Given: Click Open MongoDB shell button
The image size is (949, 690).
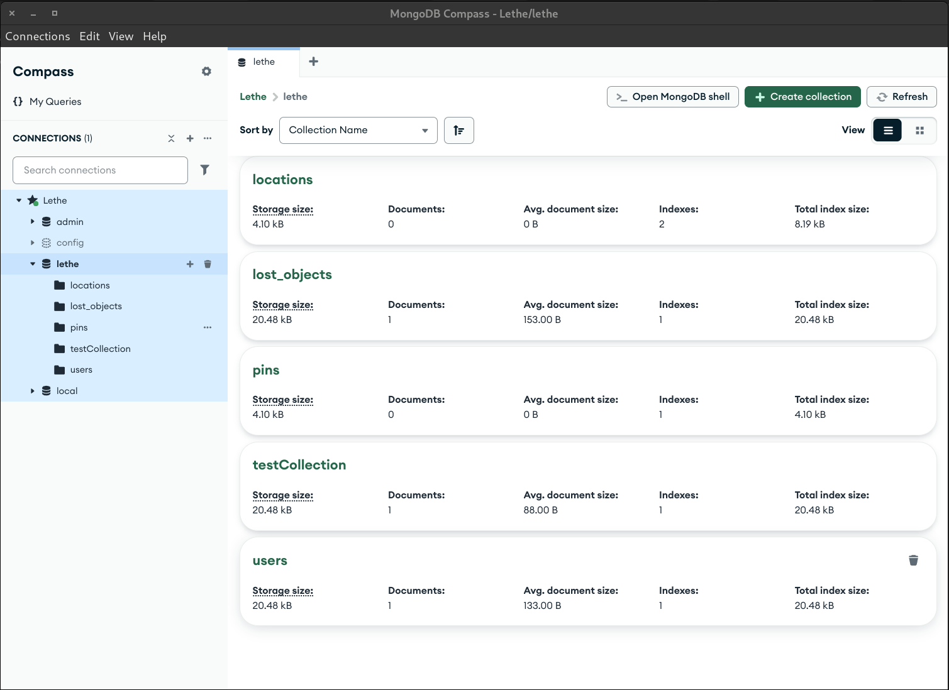Looking at the screenshot, I should click(673, 97).
